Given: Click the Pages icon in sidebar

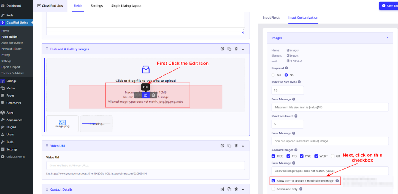Looking at the screenshot, I should click(3, 95).
